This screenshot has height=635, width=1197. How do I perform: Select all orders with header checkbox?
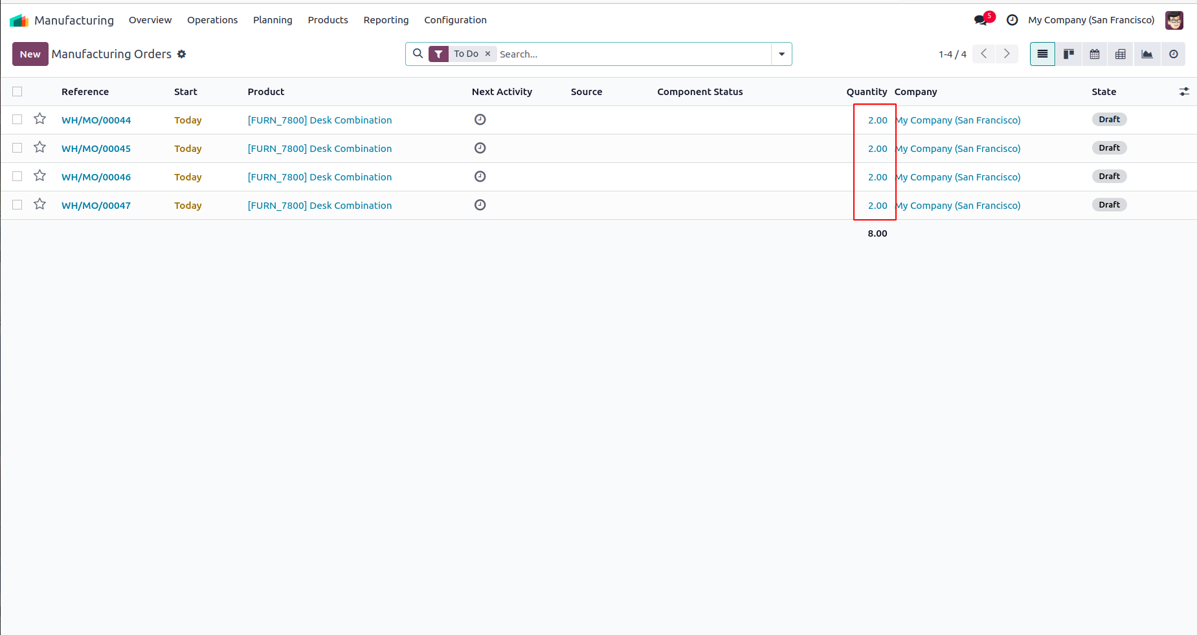(17, 92)
